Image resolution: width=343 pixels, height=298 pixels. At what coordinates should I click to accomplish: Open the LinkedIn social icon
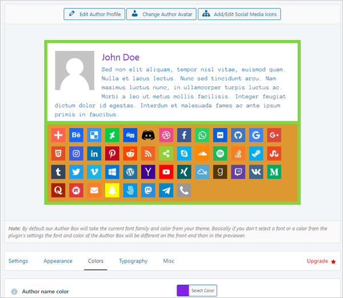tap(94, 154)
